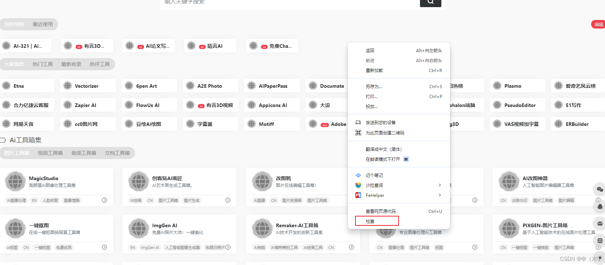Open the envelope mail floating icon
The height and width of the screenshot is (265, 605).
click(600, 224)
